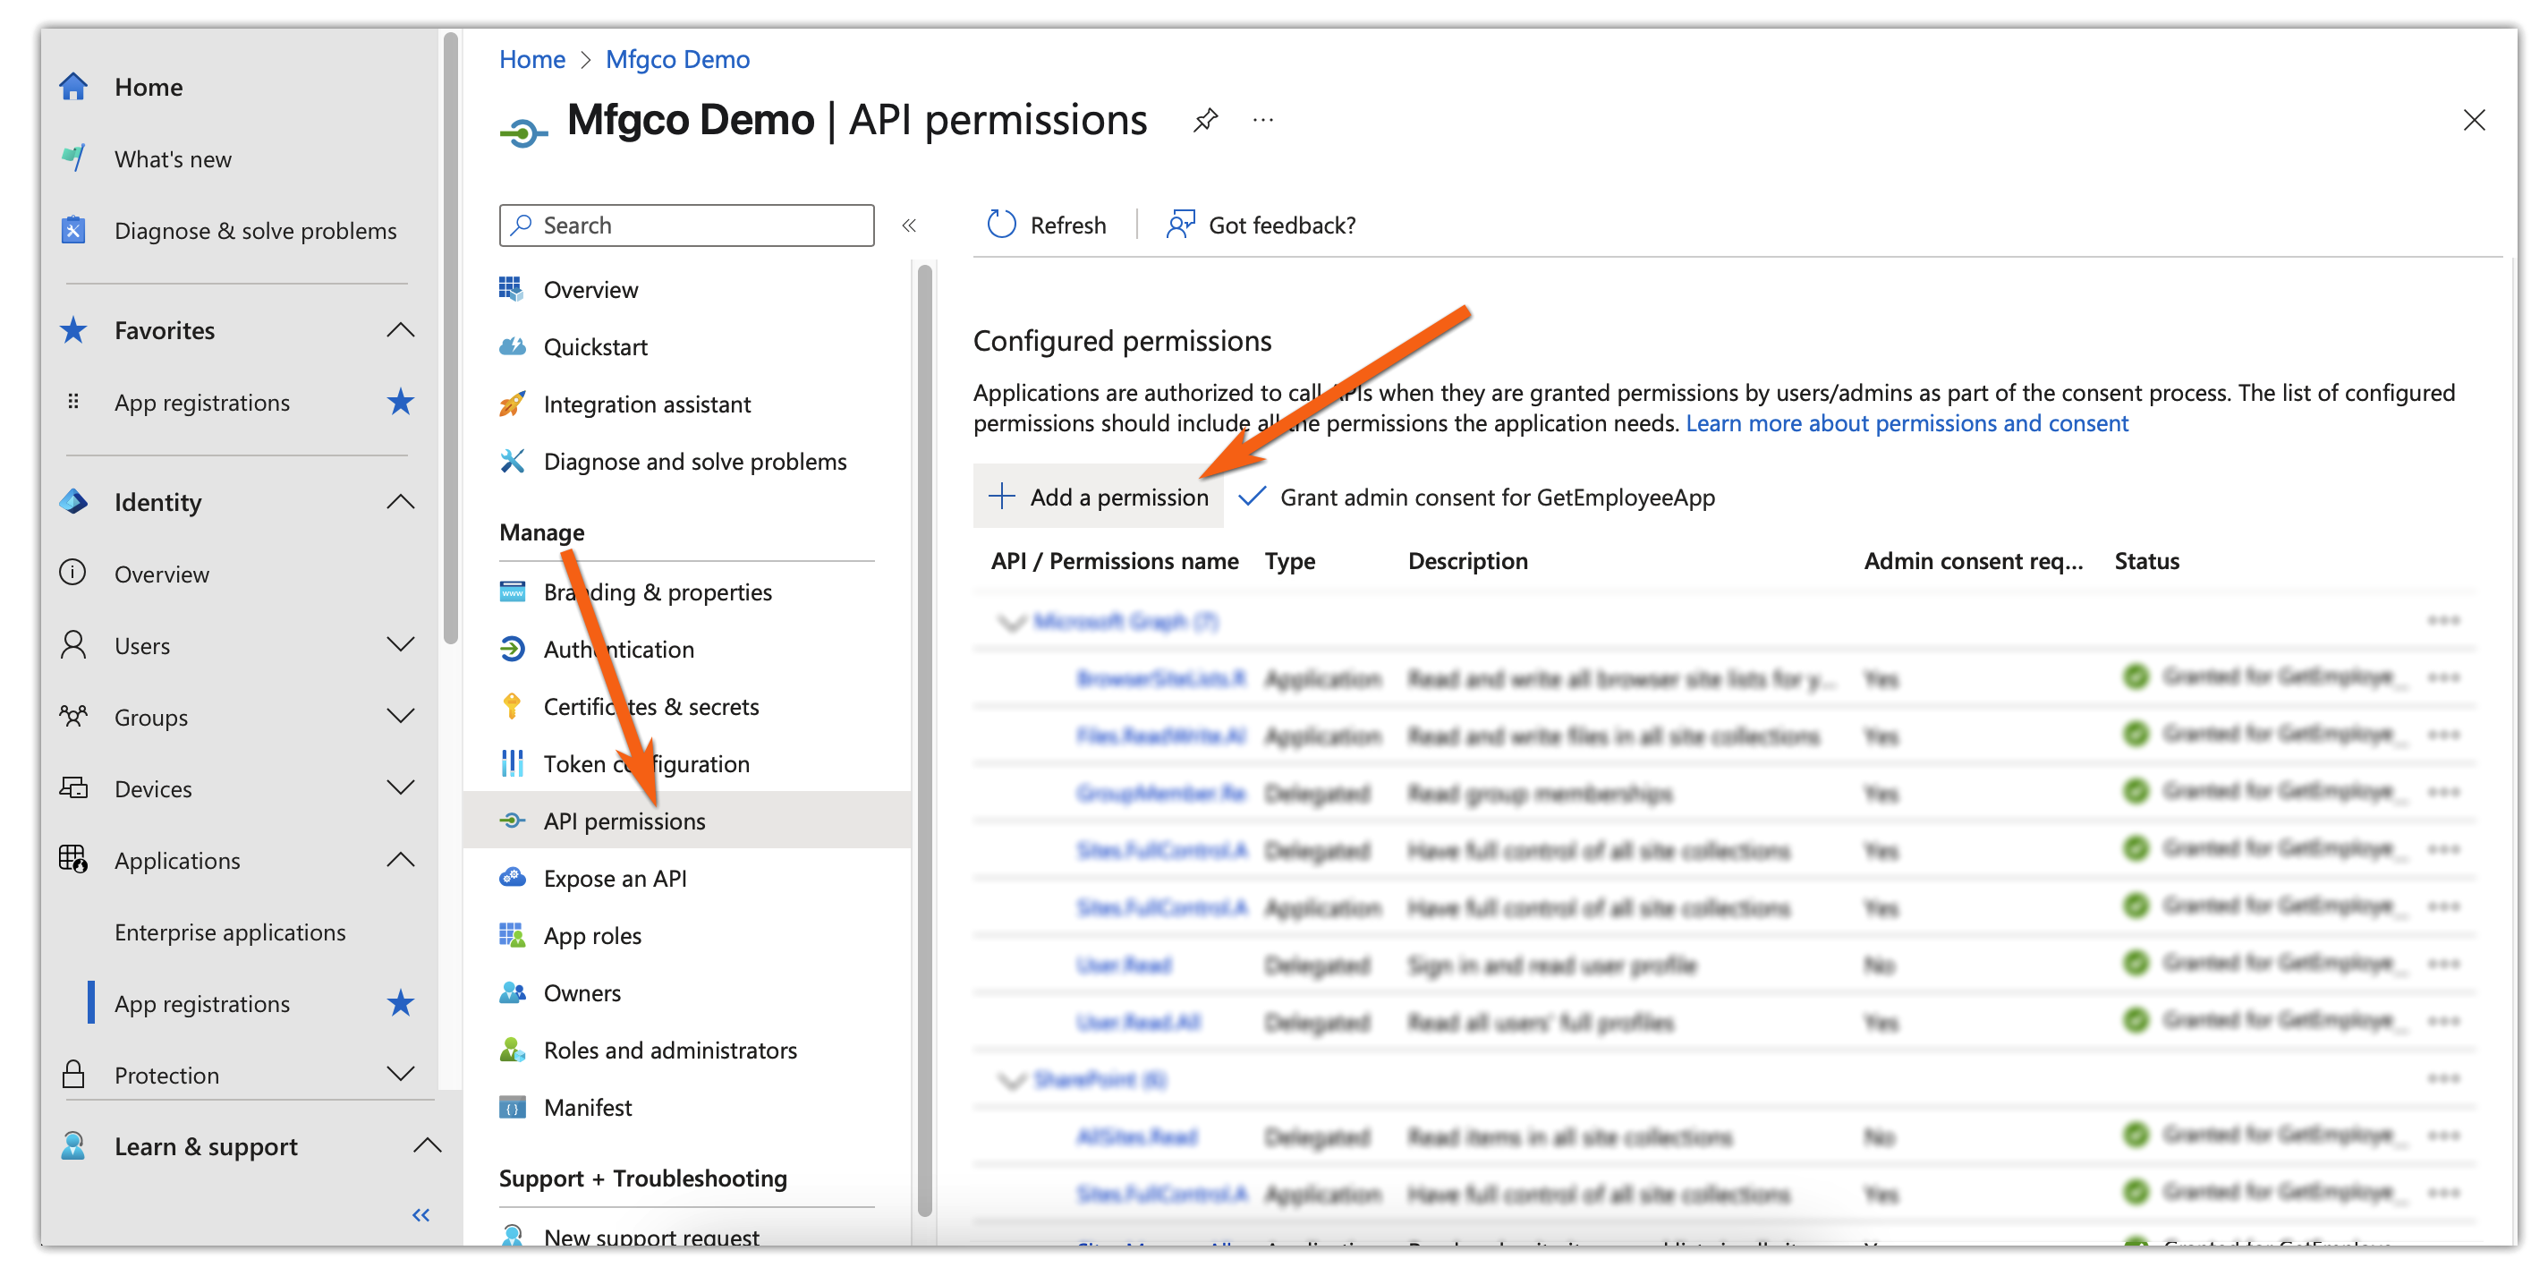This screenshot has height=1276, width=2548.
Task: Click the Certificates & secrets key icon
Action: pos(512,706)
